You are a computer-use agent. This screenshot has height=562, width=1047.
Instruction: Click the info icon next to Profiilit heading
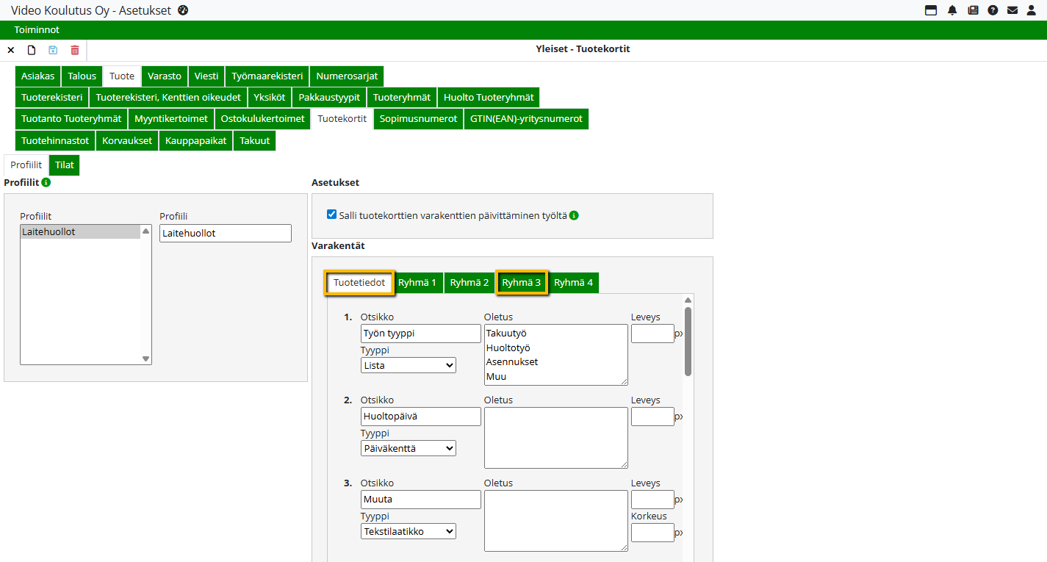tap(46, 182)
